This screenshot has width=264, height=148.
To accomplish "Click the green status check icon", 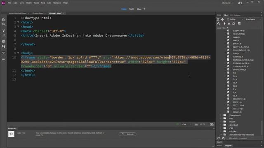I will (x=177, y=124).
